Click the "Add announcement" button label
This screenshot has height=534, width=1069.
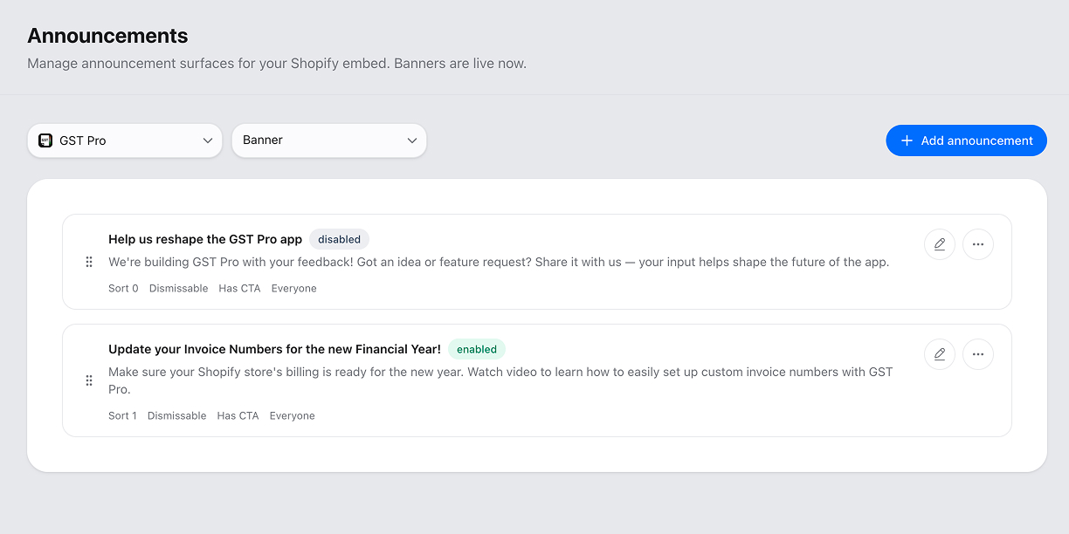point(976,140)
